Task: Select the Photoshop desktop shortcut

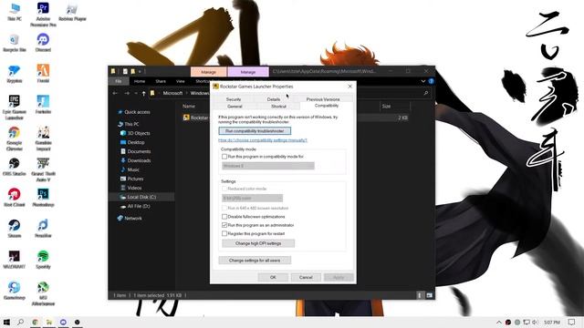Action: point(43,197)
